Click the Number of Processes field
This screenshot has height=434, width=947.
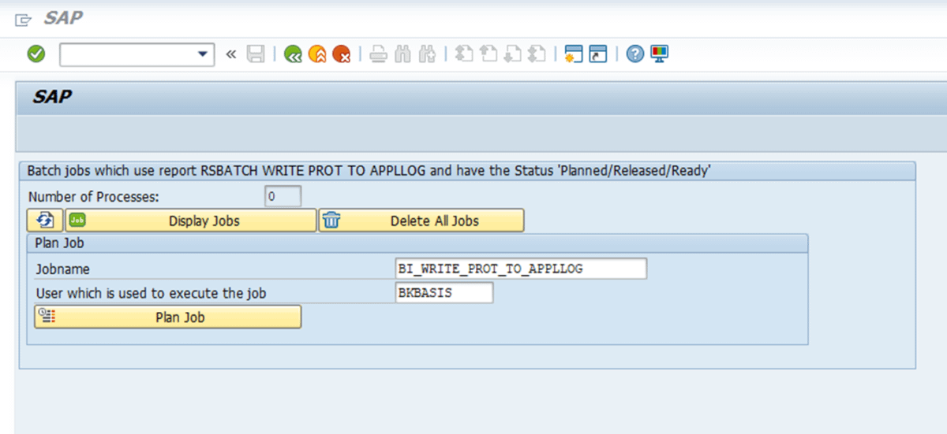tap(283, 197)
